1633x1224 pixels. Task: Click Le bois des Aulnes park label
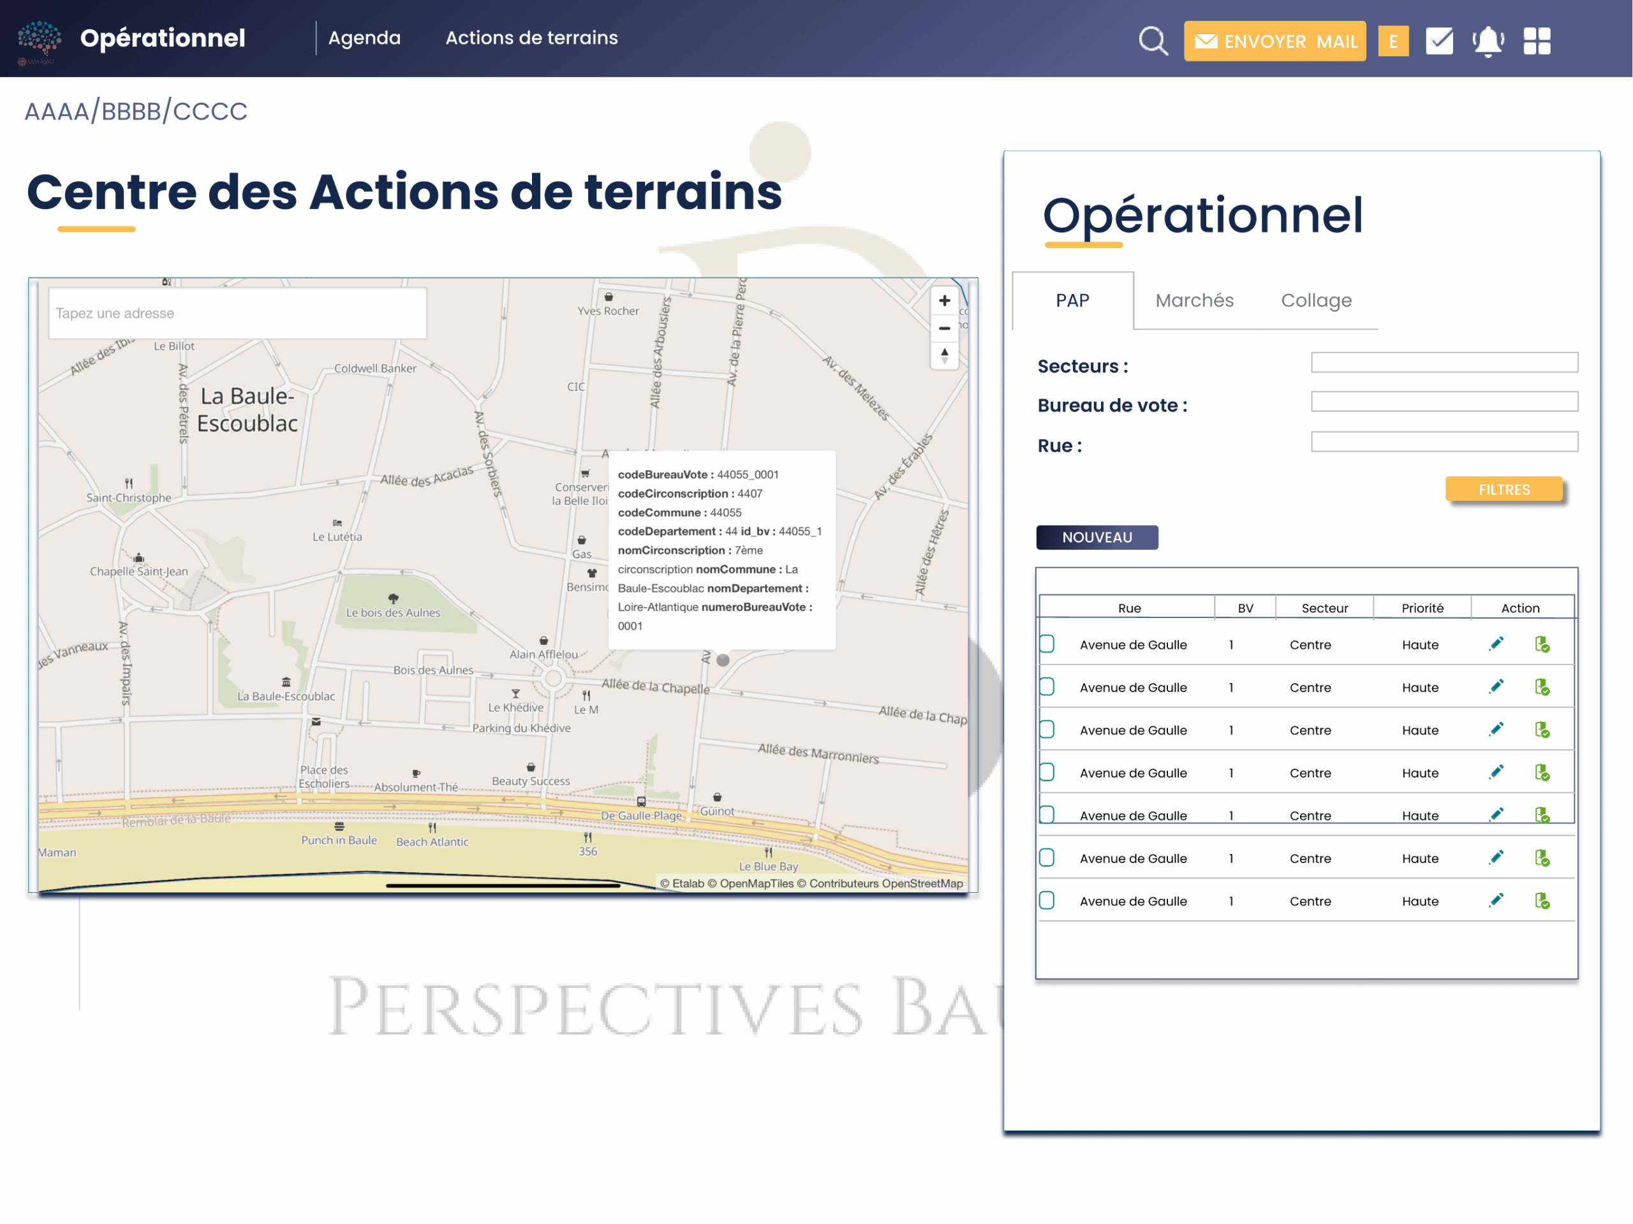pyautogui.click(x=393, y=613)
